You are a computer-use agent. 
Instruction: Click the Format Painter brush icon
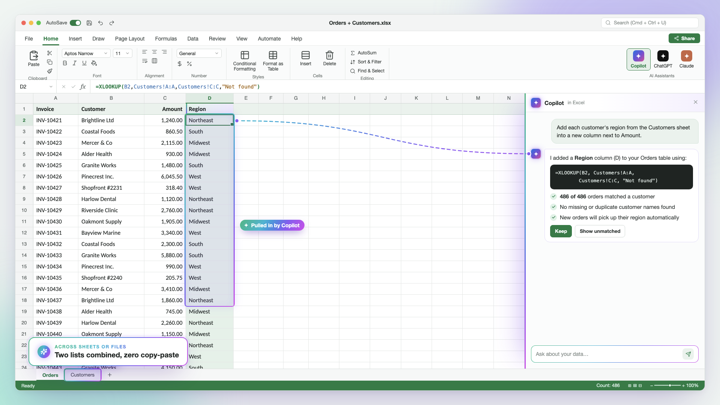click(49, 71)
